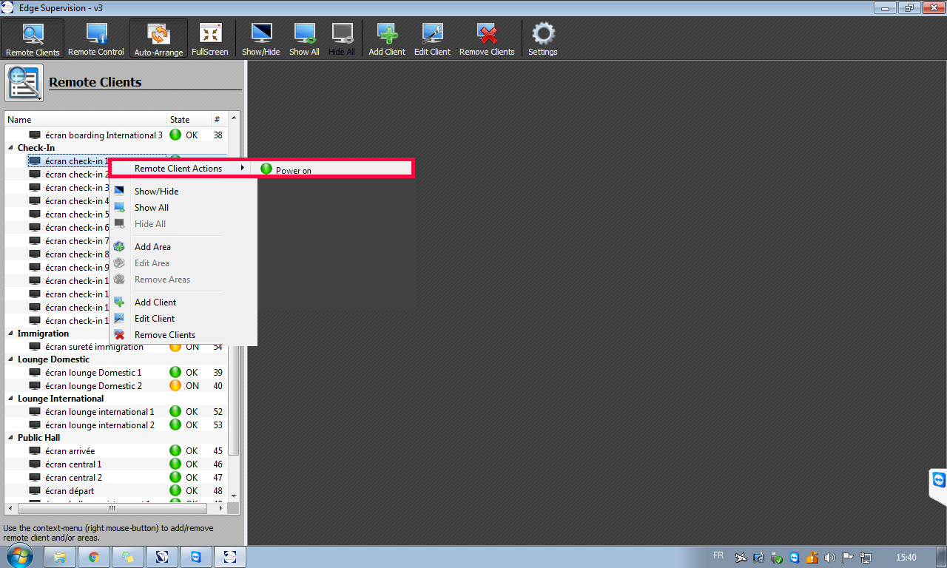Sort the list by the State column header
Screen dimensions: 947x568
(180, 120)
